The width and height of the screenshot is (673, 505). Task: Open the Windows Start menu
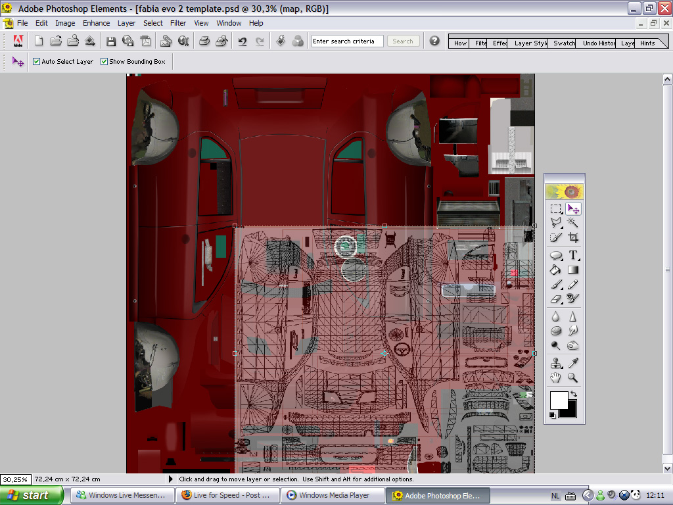pyautogui.click(x=31, y=495)
